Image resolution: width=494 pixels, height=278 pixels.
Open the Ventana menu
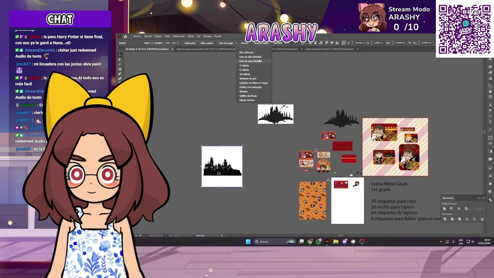(207, 36)
